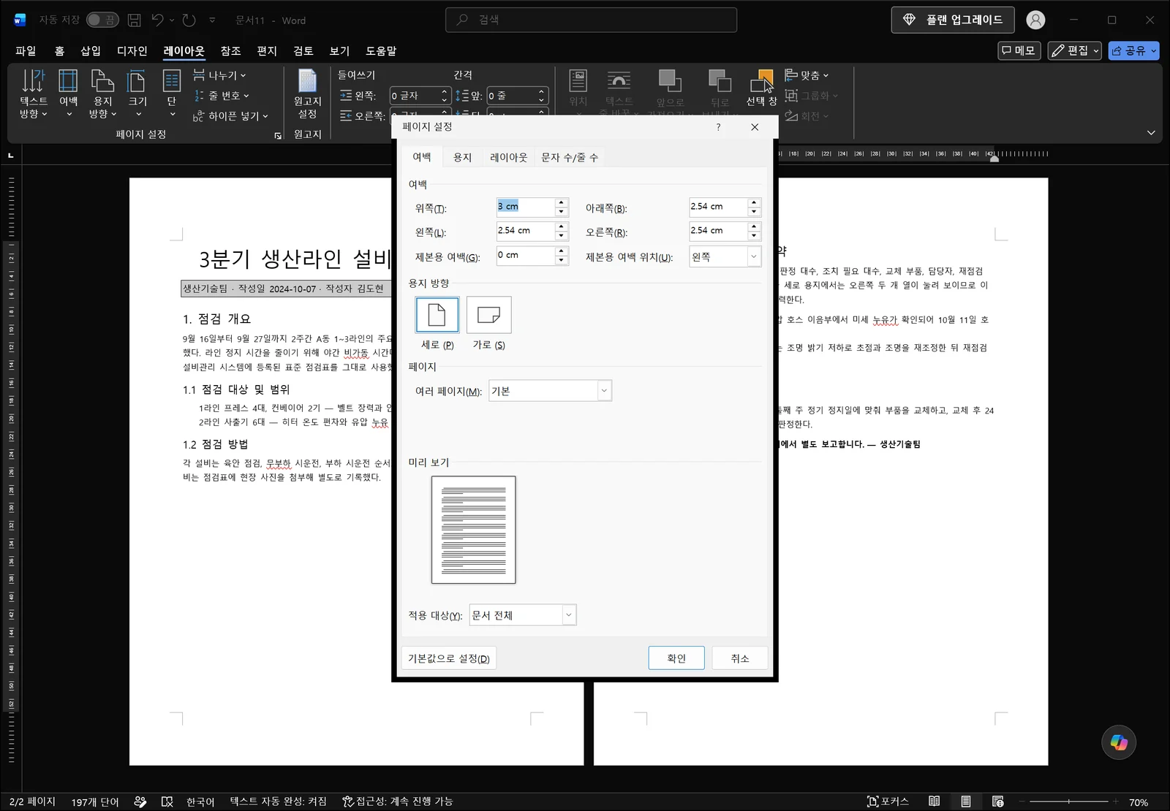
Task: Switch to web layout view icon
Action: coord(997,802)
